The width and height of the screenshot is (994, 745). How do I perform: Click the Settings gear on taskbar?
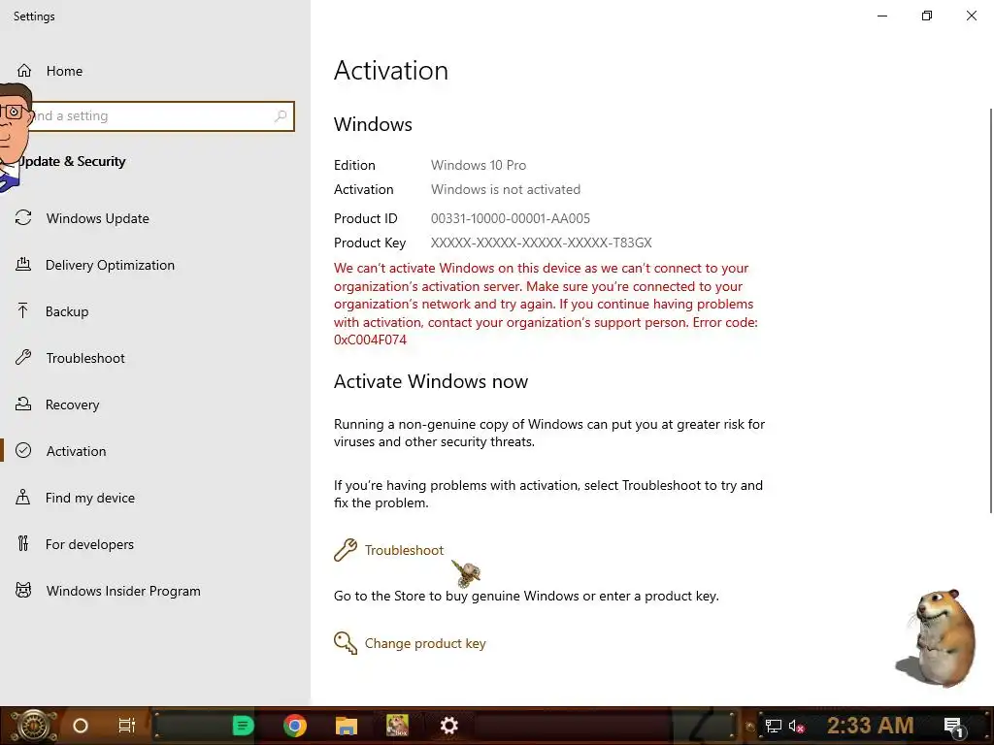[448, 726]
